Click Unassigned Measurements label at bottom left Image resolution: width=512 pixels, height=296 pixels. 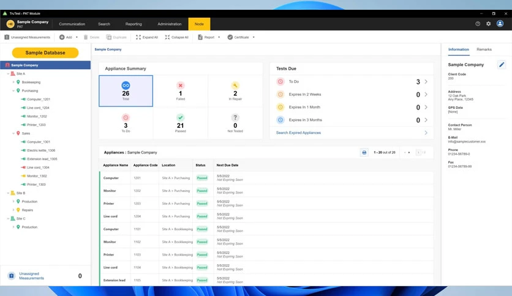(x=31, y=276)
